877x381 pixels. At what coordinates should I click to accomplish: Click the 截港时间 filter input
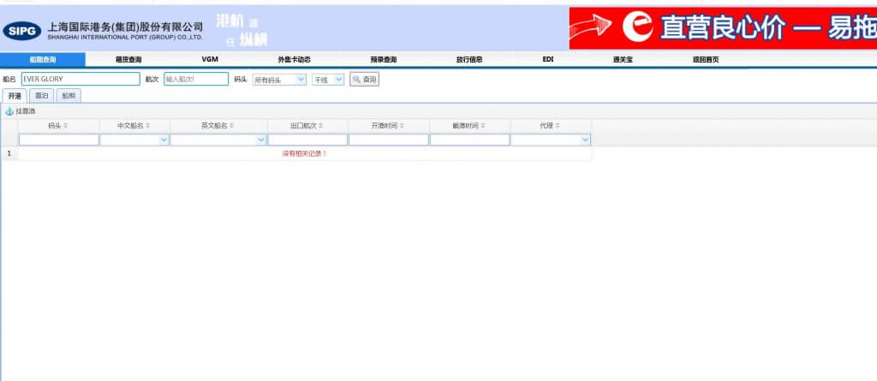(x=470, y=140)
